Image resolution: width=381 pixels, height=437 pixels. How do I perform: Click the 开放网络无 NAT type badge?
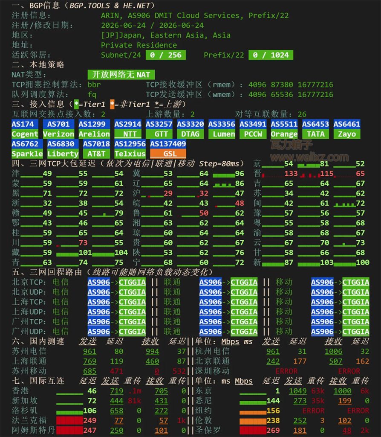121,75
